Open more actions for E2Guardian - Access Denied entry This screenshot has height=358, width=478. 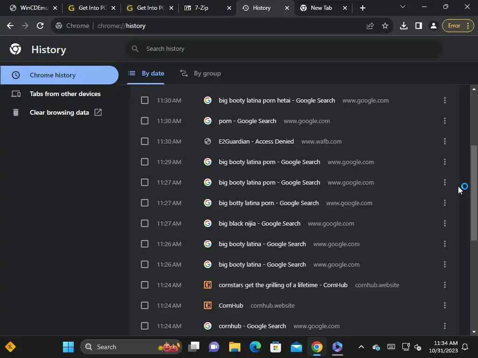[445, 142]
